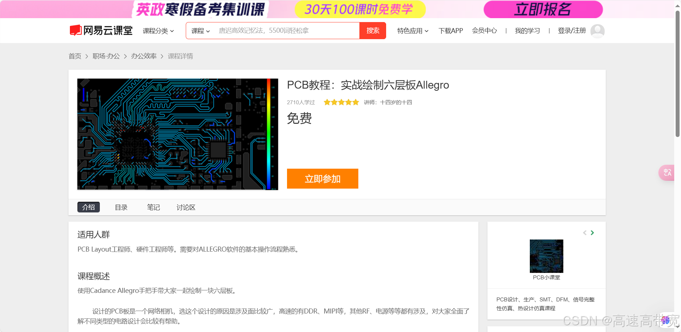Click the 立即报名 banner button
681x332 pixels.
(x=543, y=9)
